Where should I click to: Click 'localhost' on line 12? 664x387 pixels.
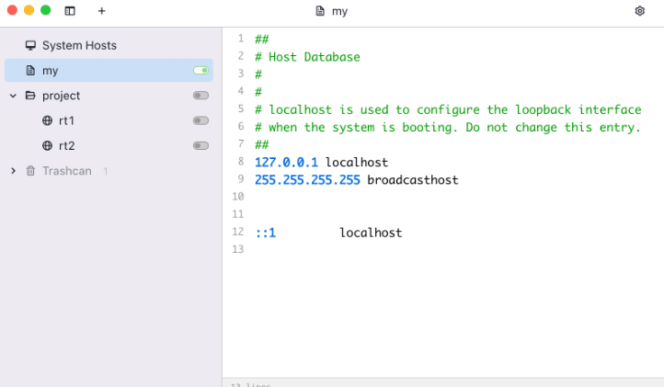371,233
